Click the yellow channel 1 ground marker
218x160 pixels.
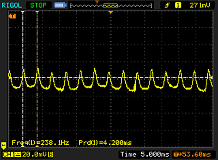pos(4,146)
